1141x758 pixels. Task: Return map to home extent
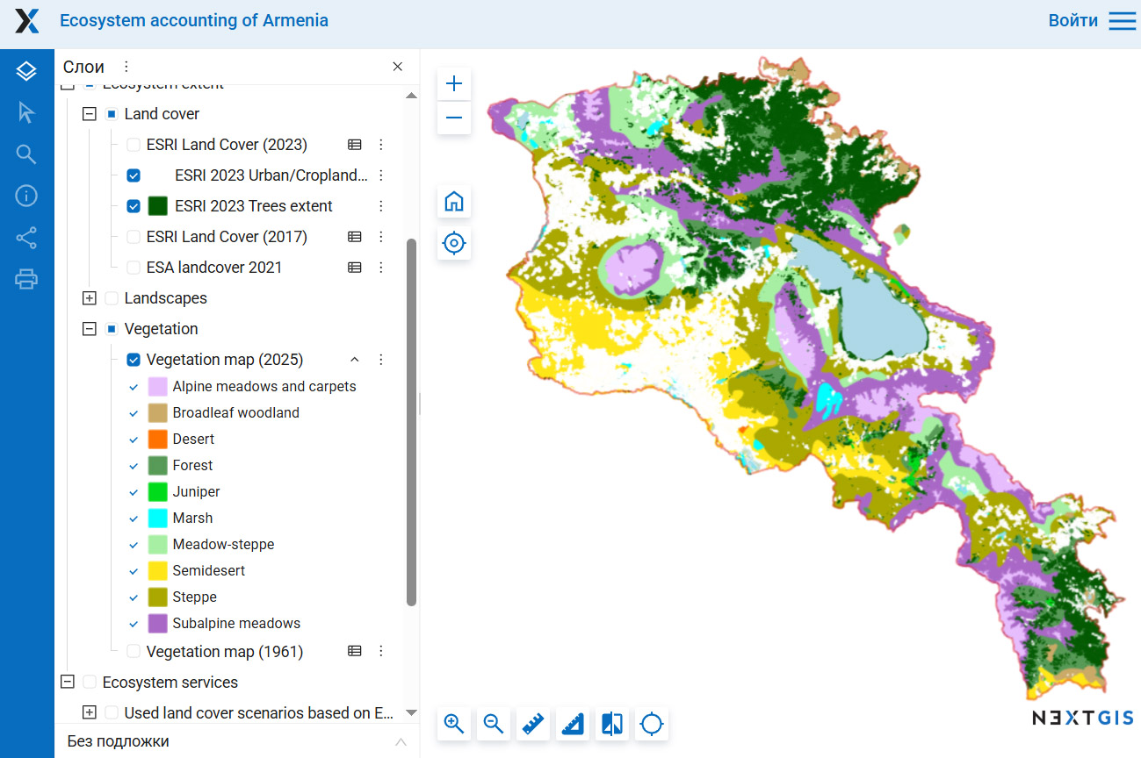coord(454,202)
